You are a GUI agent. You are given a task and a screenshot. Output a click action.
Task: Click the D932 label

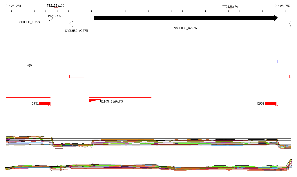pyautogui.click(x=261, y=104)
